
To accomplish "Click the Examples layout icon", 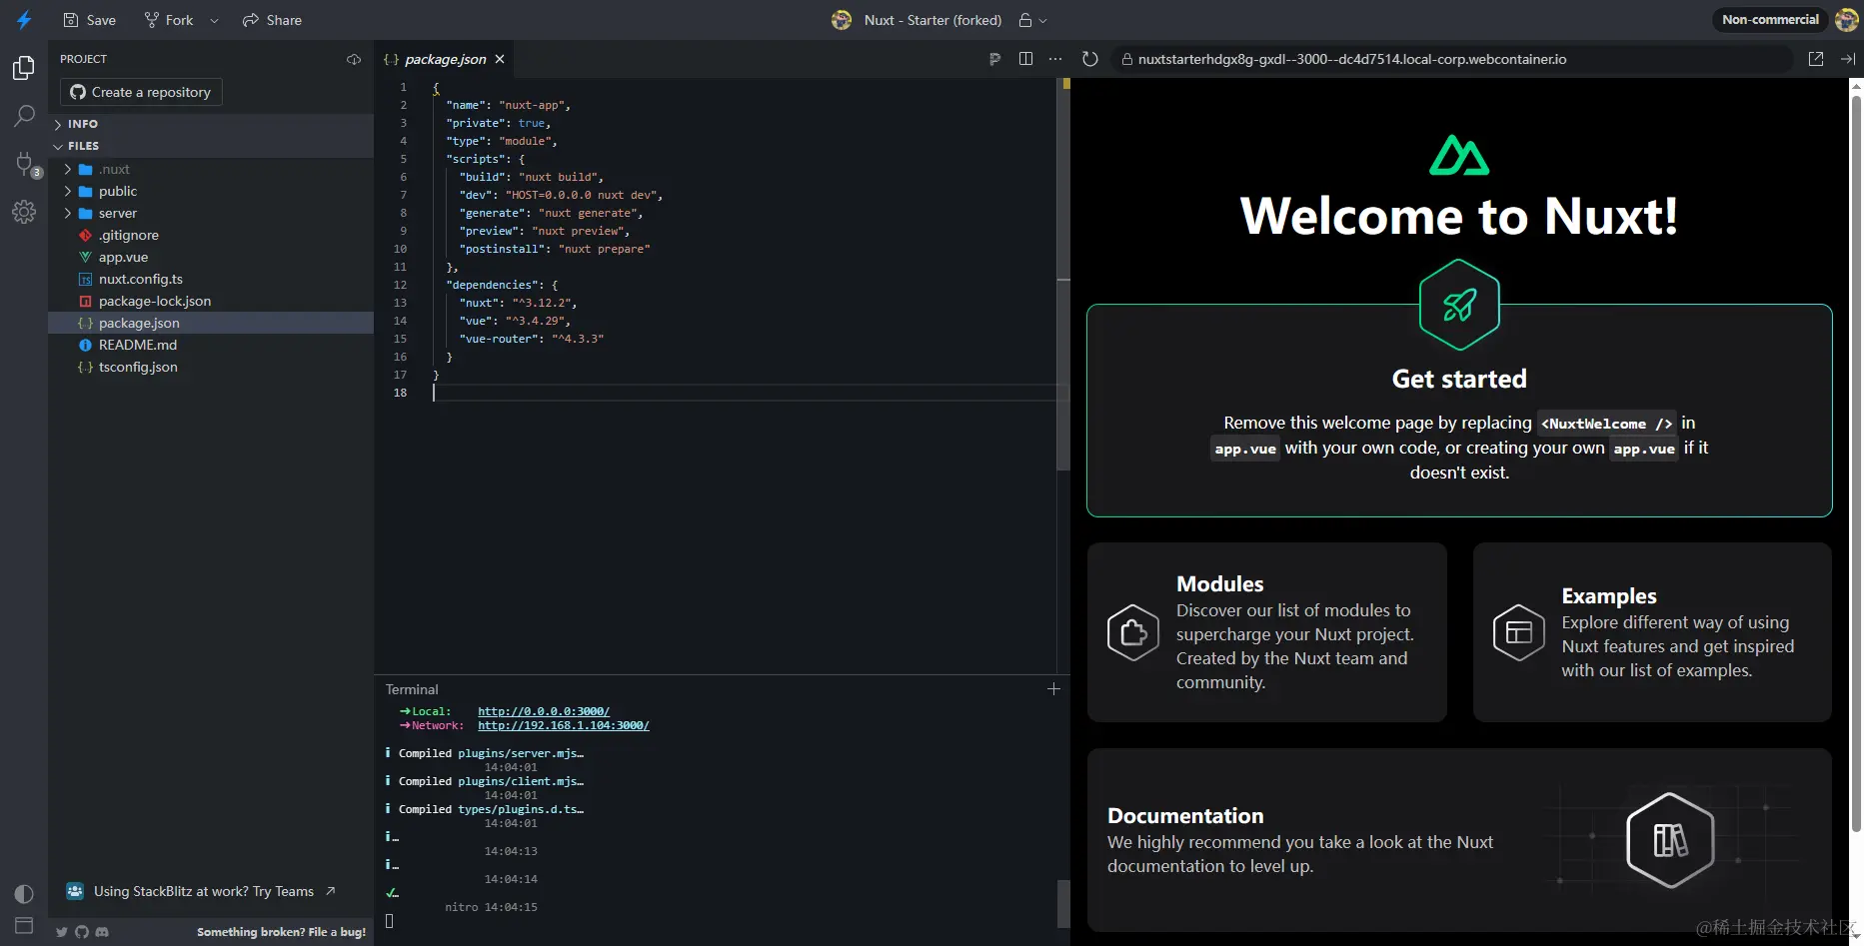I will (1519, 632).
